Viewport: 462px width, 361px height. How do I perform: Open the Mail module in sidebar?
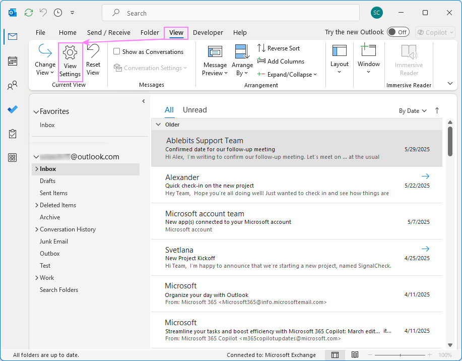point(13,37)
